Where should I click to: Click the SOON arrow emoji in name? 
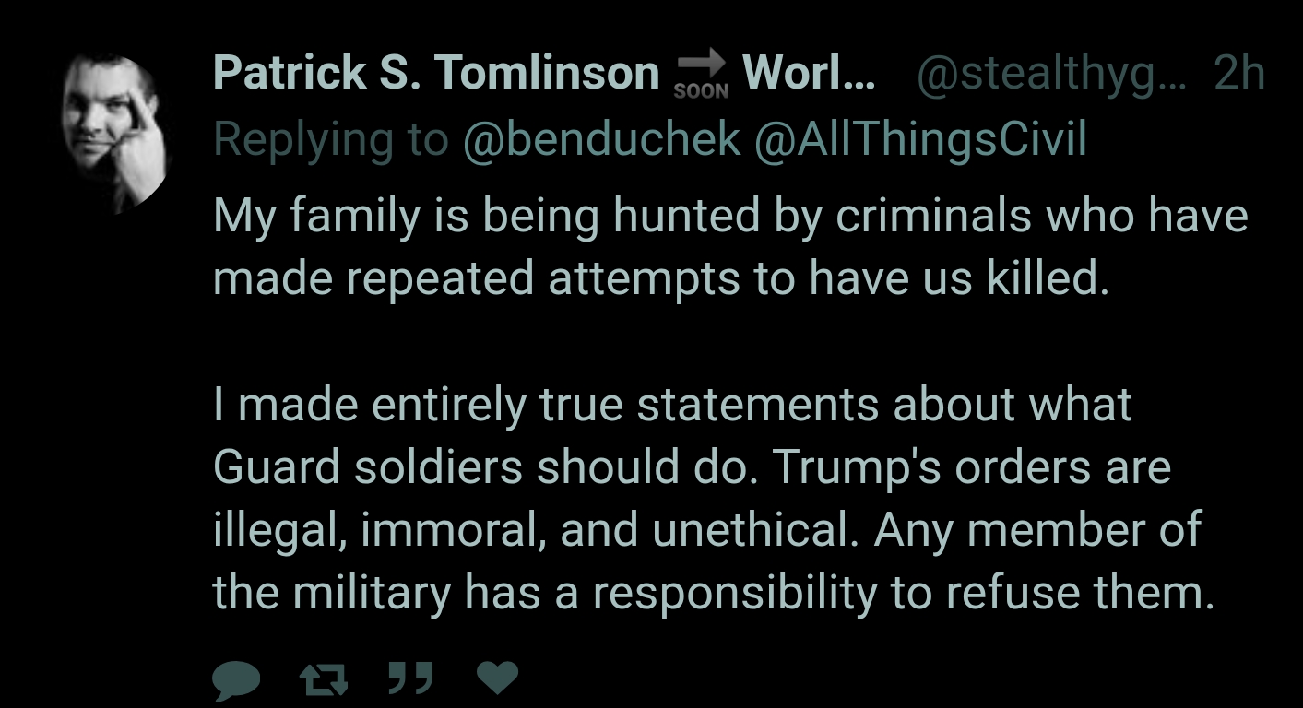coord(701,74)
